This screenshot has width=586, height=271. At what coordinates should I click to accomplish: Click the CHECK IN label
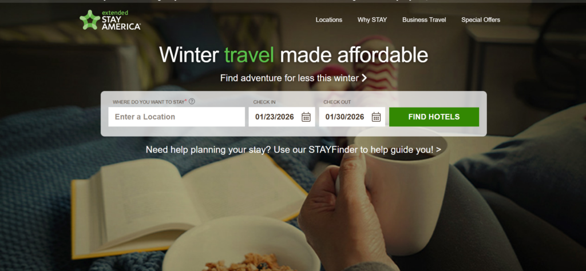[x=264, y=102]
